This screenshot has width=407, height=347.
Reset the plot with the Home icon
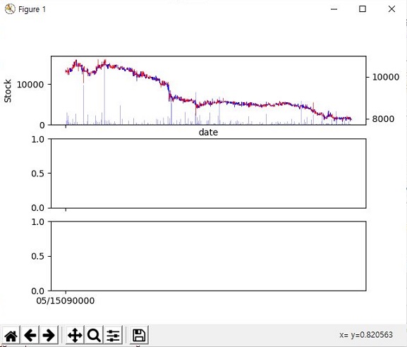tap(11, 336)
